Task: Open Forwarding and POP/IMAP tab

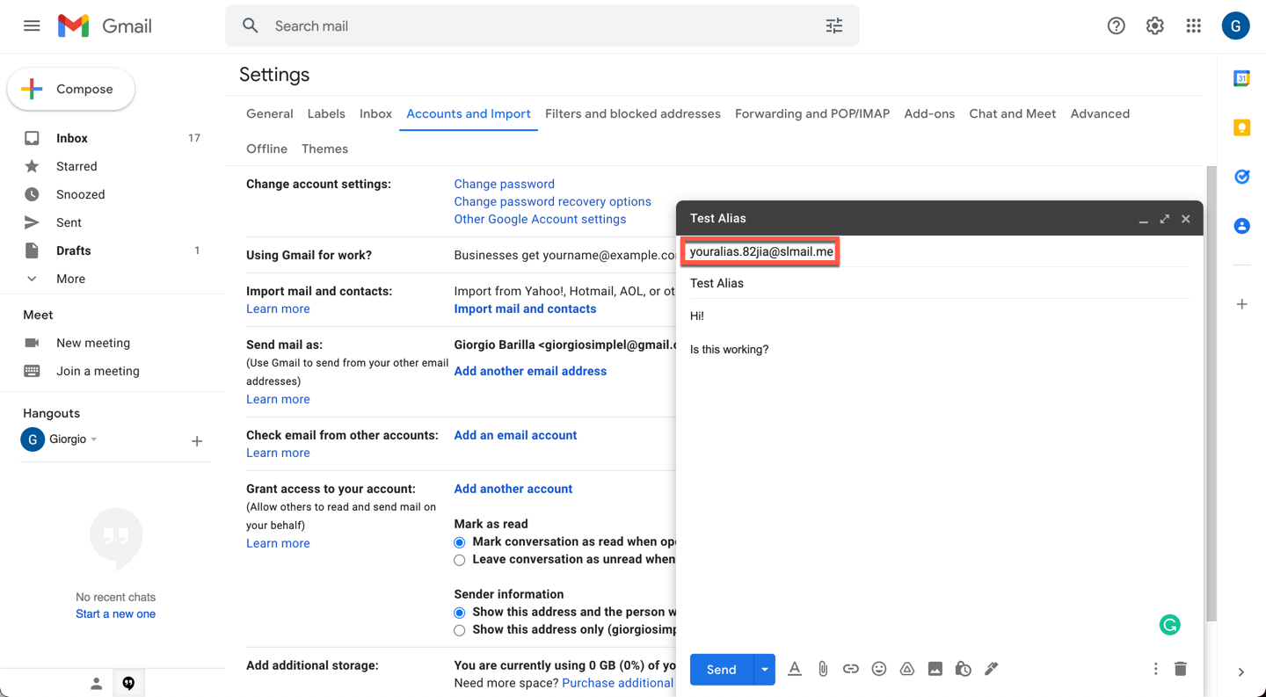Action: coord(811,113)
